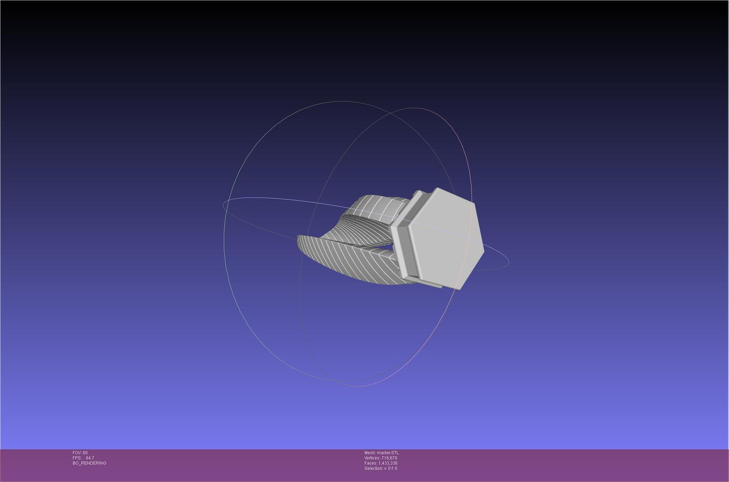The height and width of the screenshot is (482, 729).
Task: Click the "Selection: v: 0 f: 0" text
Action: pyautogui.click(x=381, y=468)
